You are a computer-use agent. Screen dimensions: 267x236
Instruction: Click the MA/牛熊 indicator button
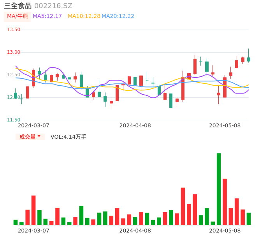pyautogui.click(x=17, y=16)
